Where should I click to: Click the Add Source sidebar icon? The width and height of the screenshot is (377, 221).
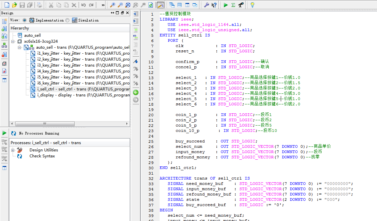tap(4, 29)
